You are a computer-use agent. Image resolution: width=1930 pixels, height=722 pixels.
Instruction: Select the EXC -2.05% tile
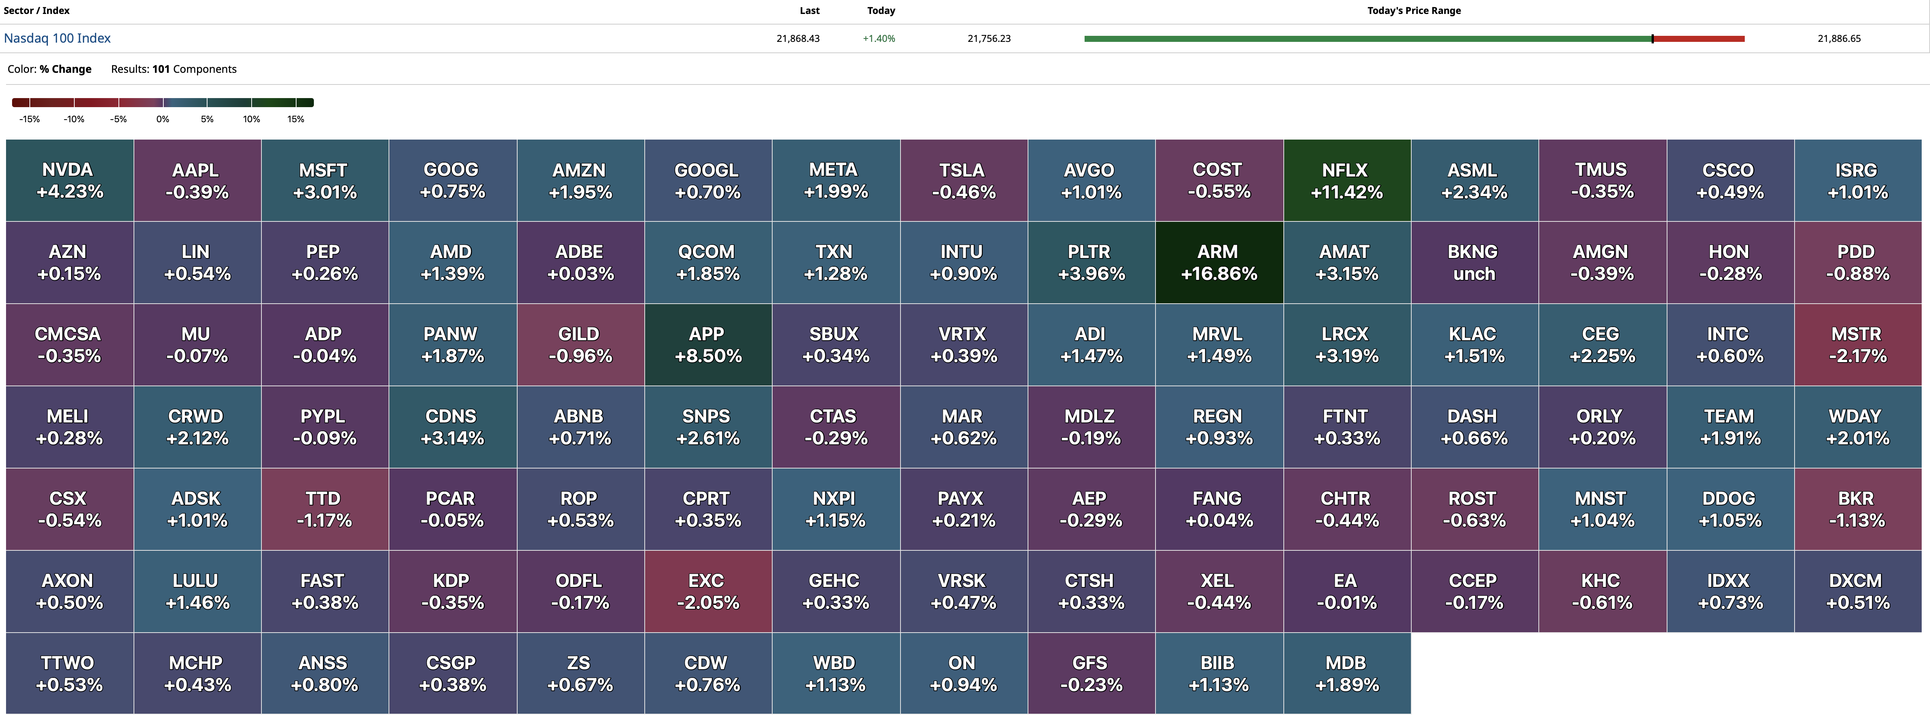[x=708, y=592]
